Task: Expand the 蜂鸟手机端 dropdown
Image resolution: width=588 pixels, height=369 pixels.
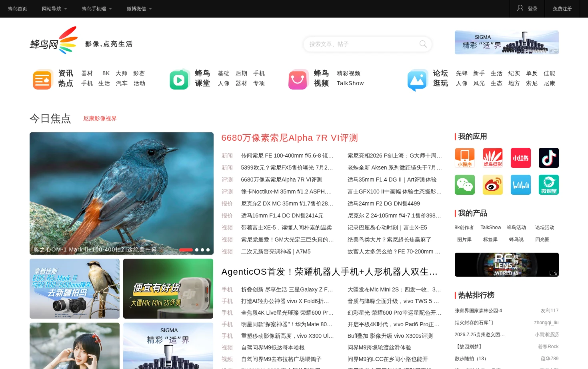Action: (x=97, y=9)
